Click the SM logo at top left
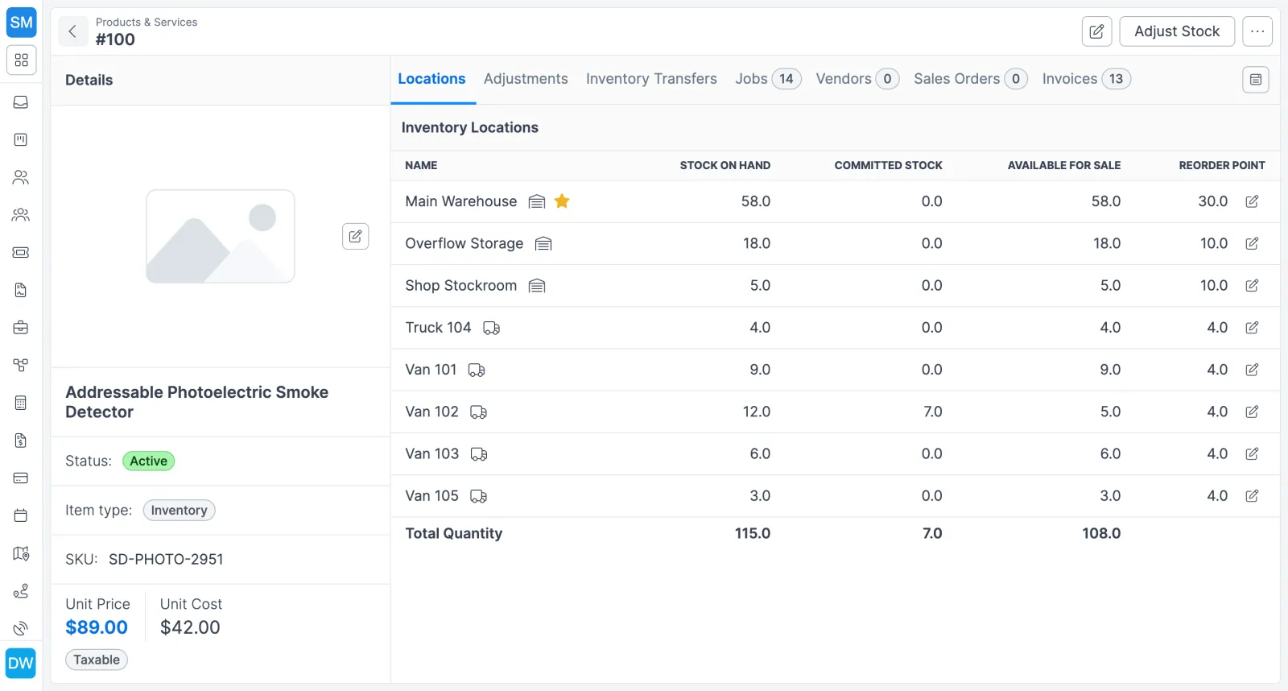Image resolution: width=1288 pixels, height=691 pixels. (21, 22)
